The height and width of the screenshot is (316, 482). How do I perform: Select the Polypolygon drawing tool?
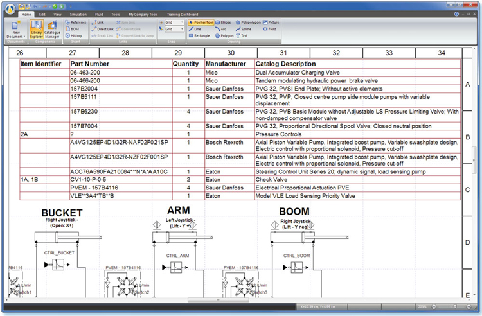click(248, 22)
